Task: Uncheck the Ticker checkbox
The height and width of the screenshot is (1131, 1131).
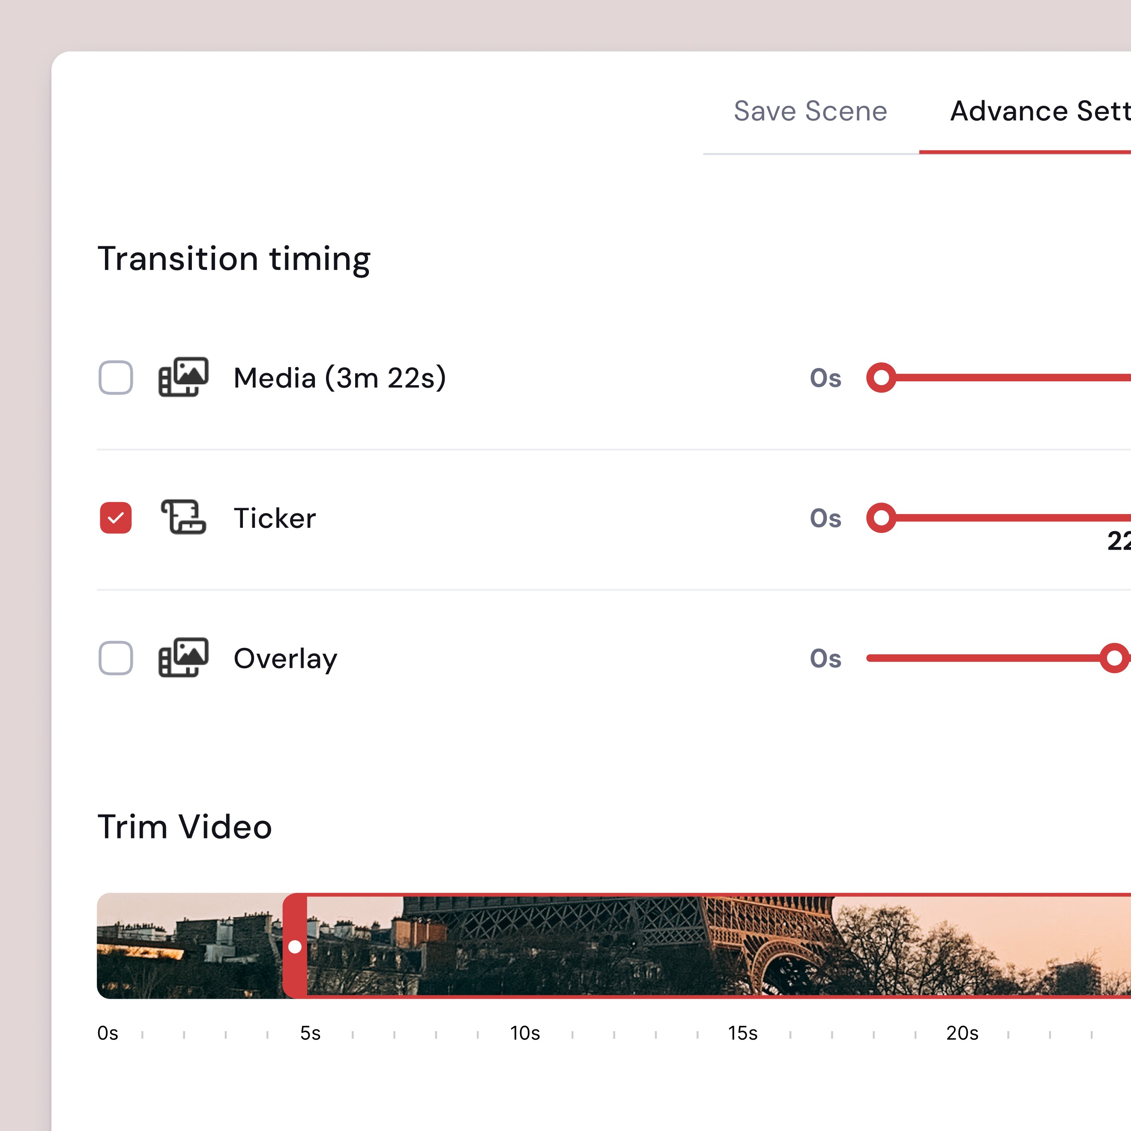Action: pyautogui.click(x=116, y=518)
